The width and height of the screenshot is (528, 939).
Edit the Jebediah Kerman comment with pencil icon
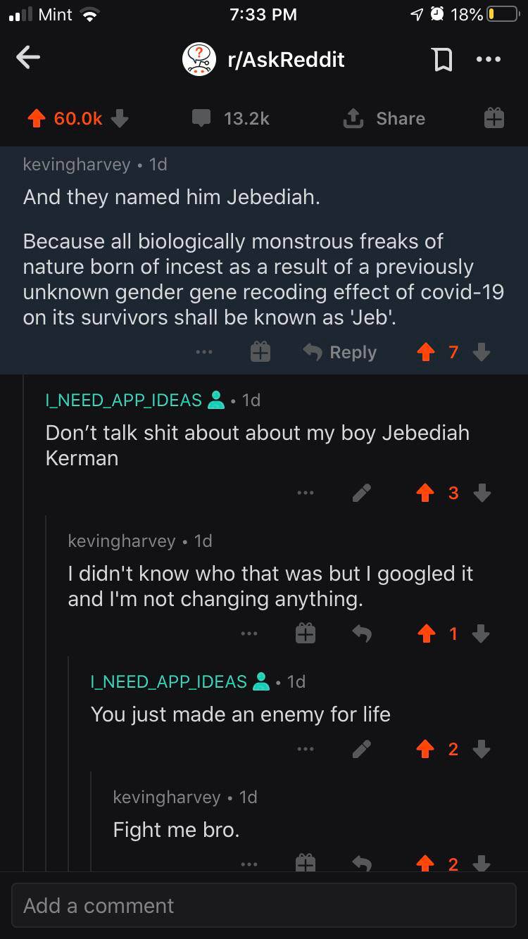point(362,493)
